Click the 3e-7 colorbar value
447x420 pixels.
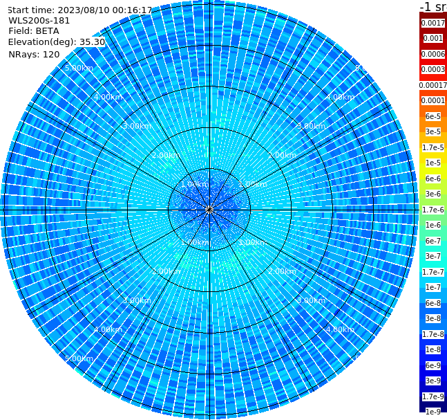point(433,256)
